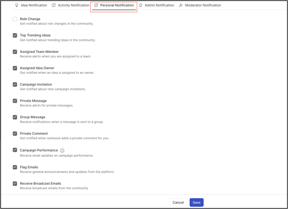Disable Group Message notifications
The height and width of the screenshot is (209, 288).
point(15,117)
